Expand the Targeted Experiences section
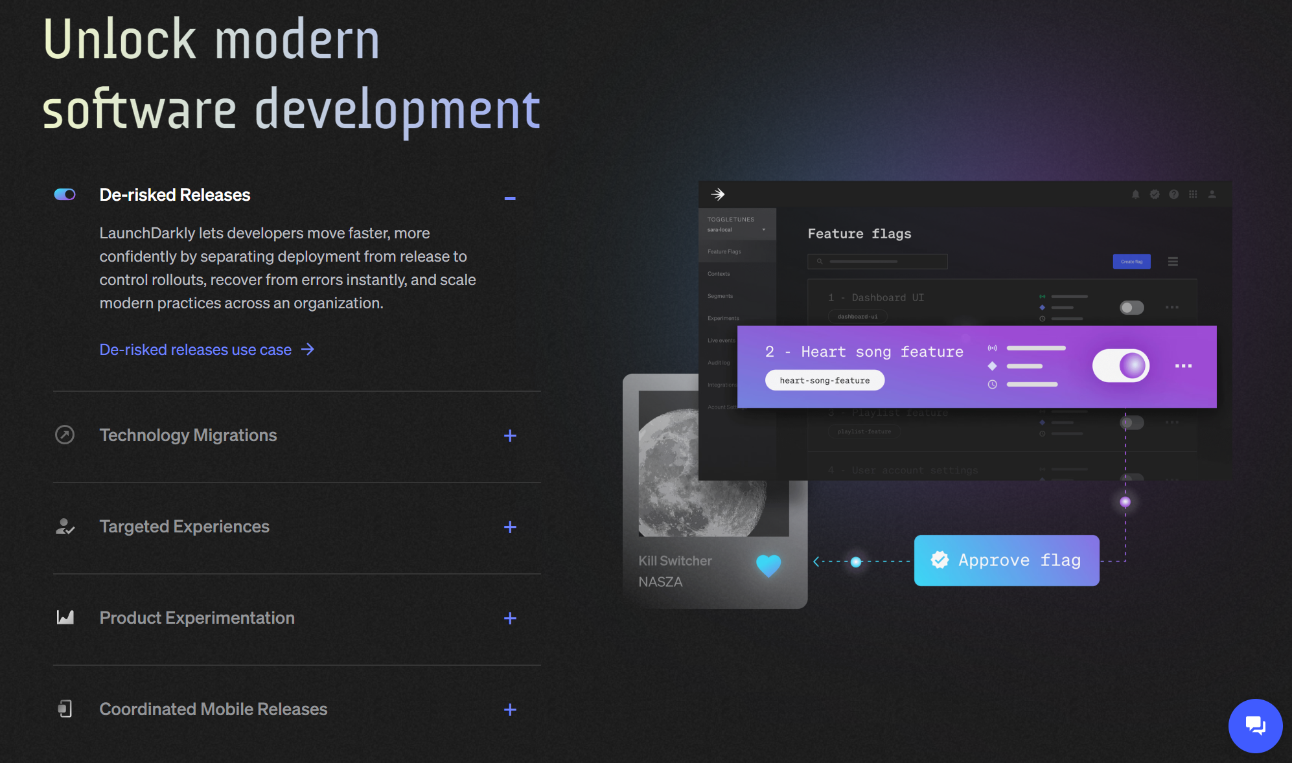The width and height of the screenshot is (1292, 763). pyautogui.click(x=508, y=527)
